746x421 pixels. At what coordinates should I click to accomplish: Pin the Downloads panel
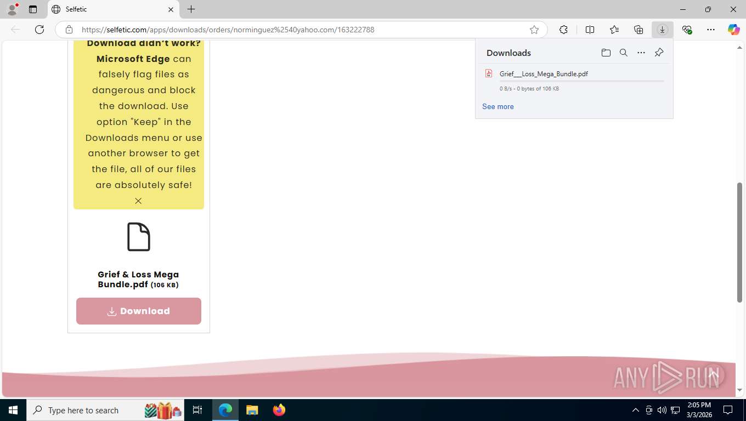(659, 53)
